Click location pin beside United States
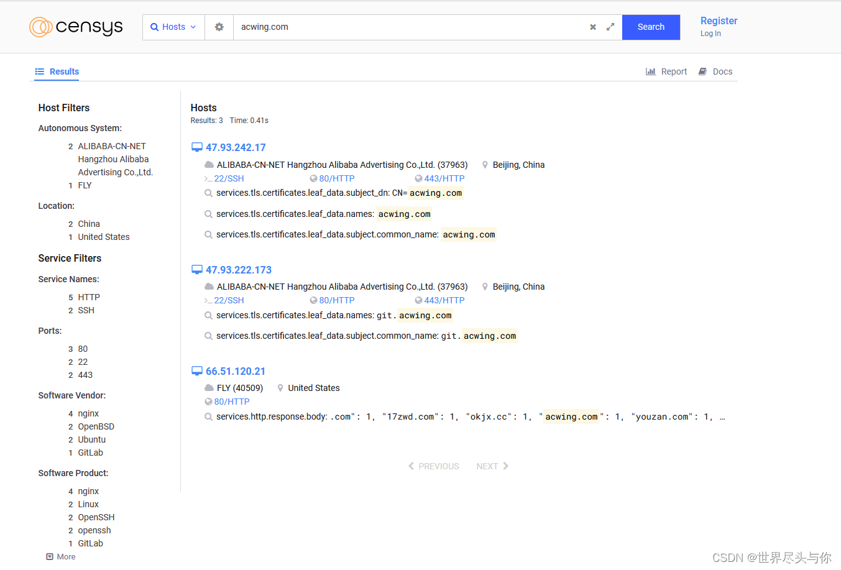 tap(280, 388)
